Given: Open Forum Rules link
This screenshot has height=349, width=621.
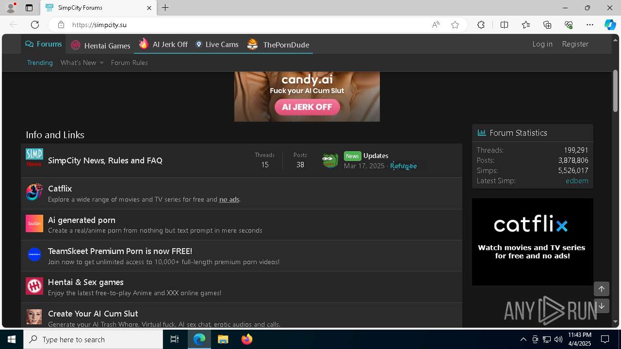Looking at the screenshot, I should tap(129, 63).
